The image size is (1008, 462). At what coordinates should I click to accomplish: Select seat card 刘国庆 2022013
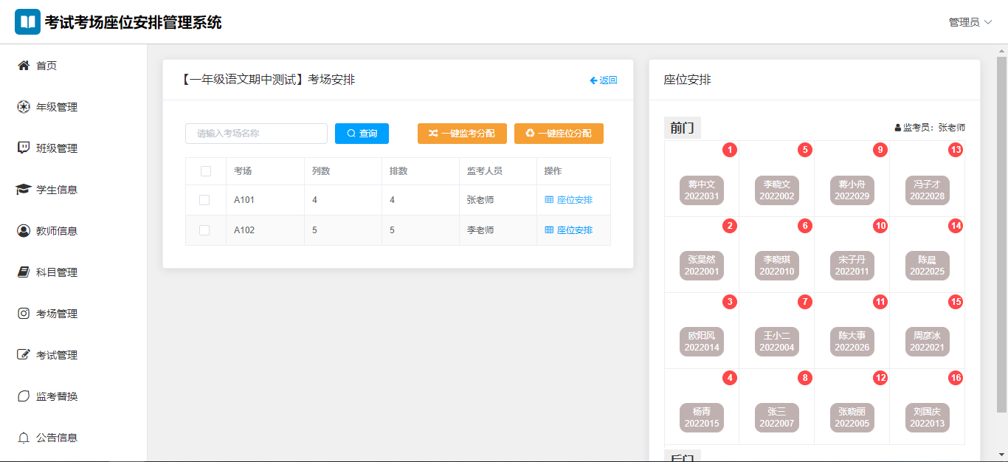[x=928, y=418]
